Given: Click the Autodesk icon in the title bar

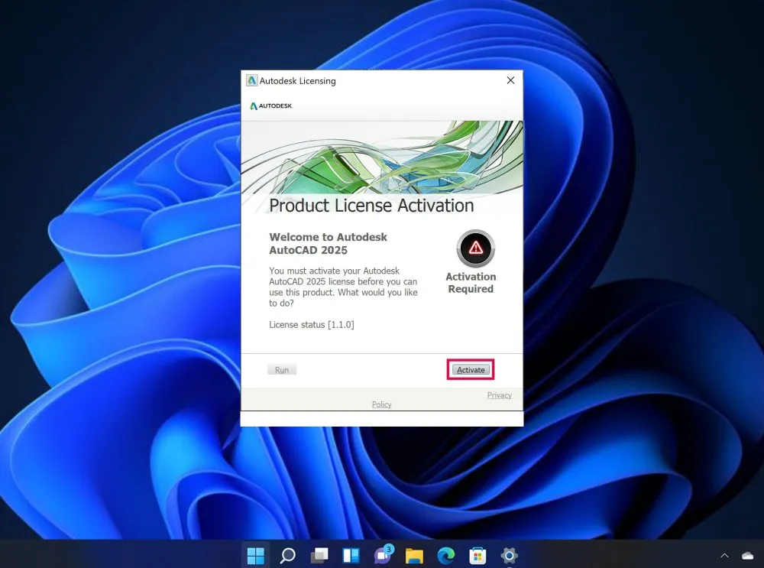Looking at the screenshot, I should [x=252, y=80].
